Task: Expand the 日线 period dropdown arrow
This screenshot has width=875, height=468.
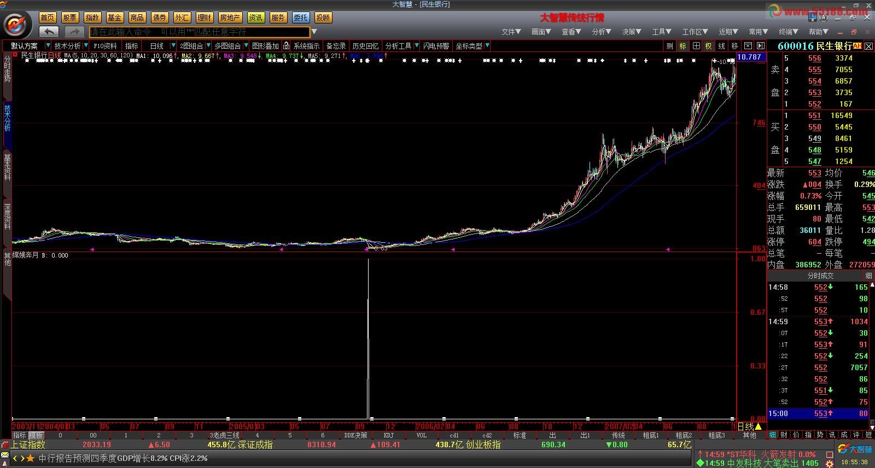Action: pos(173,46)
